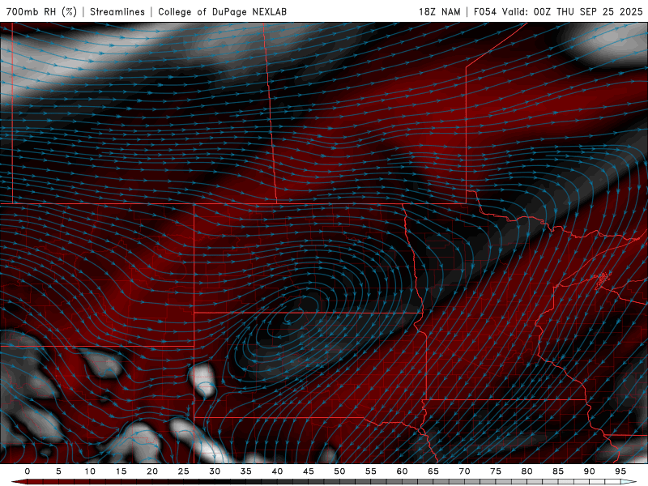Click the "Streamlines" label in the header
This screenshot has height=486, width=648.
click(117, 11)
